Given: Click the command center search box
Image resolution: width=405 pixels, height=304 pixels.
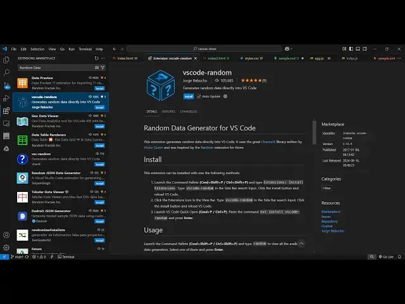Looking at the screenshot, I should [204, 49].
